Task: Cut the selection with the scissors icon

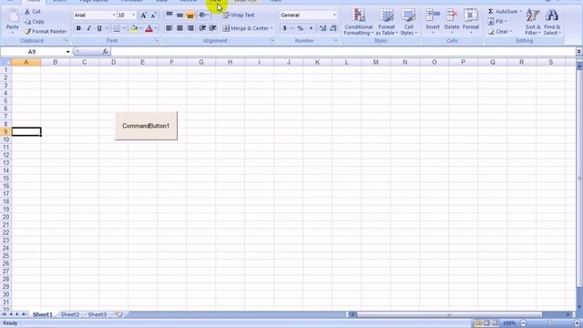Action: (27, 12)
